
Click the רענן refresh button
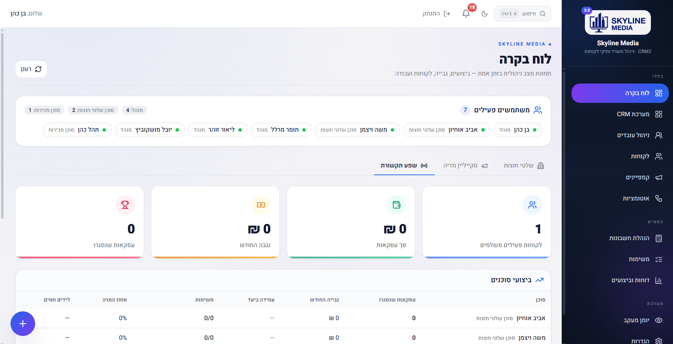(31, 69)
